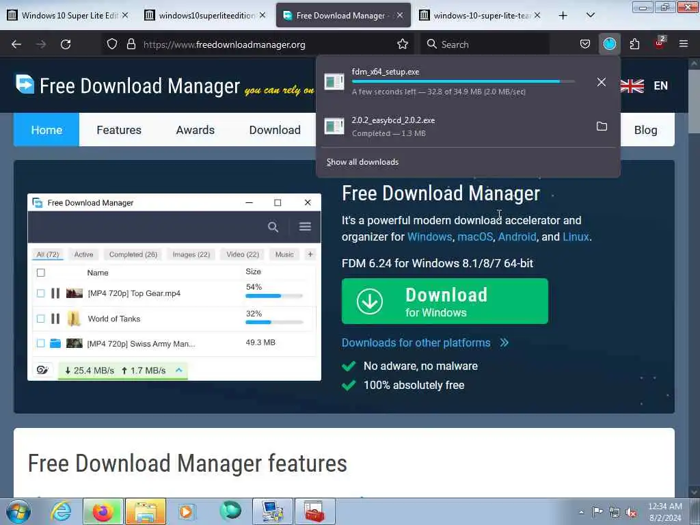Follow the Android platform link

tap(517, 237)
